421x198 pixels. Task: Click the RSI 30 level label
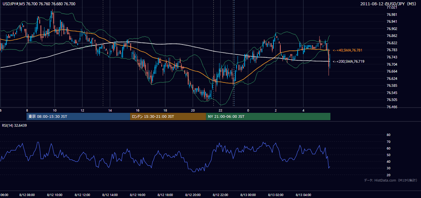coord(388,168)
